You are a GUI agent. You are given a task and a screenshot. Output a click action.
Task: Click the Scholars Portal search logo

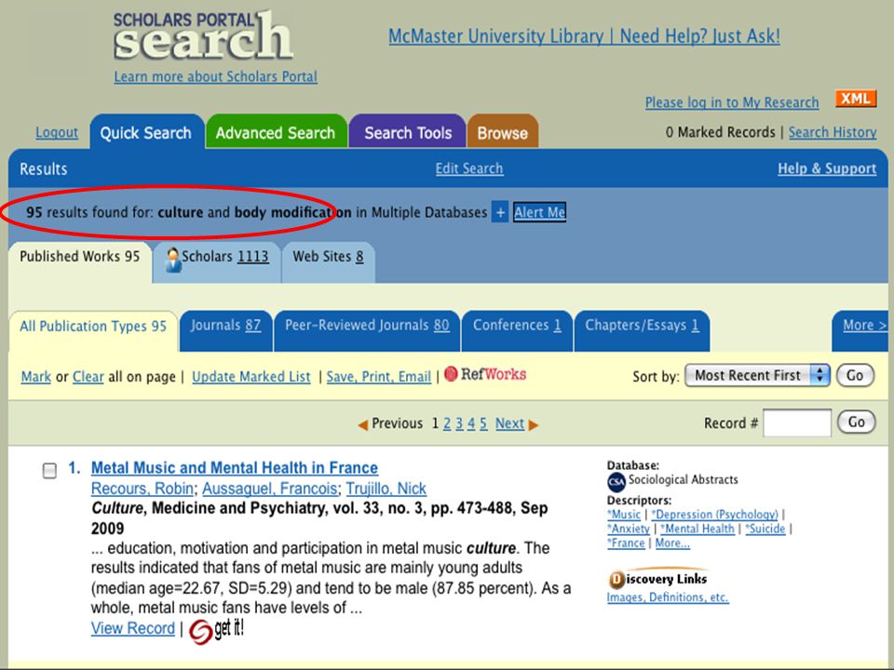pyautogui.click(x=203, y=36)
